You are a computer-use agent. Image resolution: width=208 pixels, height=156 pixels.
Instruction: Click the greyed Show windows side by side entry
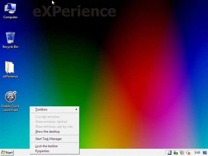click(x=55, y=127)
